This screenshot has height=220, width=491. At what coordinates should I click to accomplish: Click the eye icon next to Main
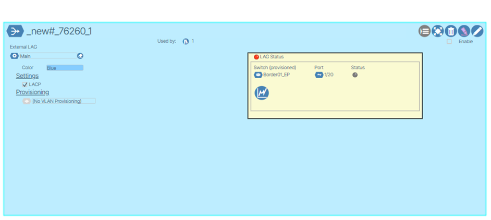pos(15,56)
